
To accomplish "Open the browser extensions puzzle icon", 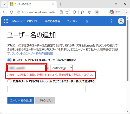I will pyautogui.click(x=74, y=12).
